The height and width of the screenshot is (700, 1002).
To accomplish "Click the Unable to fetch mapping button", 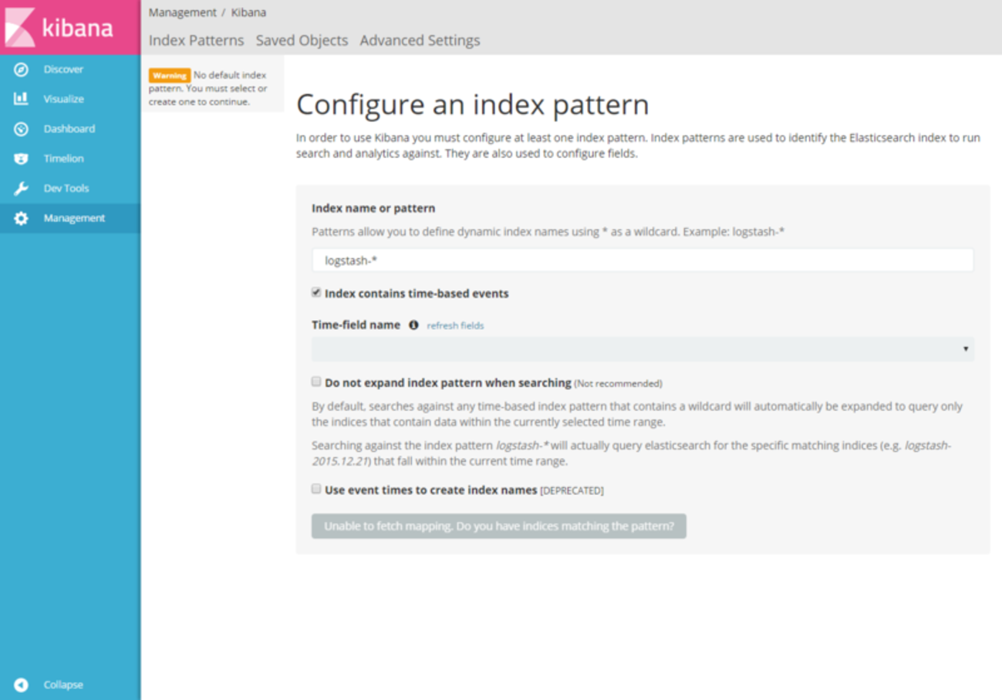I will click(499, 527).
